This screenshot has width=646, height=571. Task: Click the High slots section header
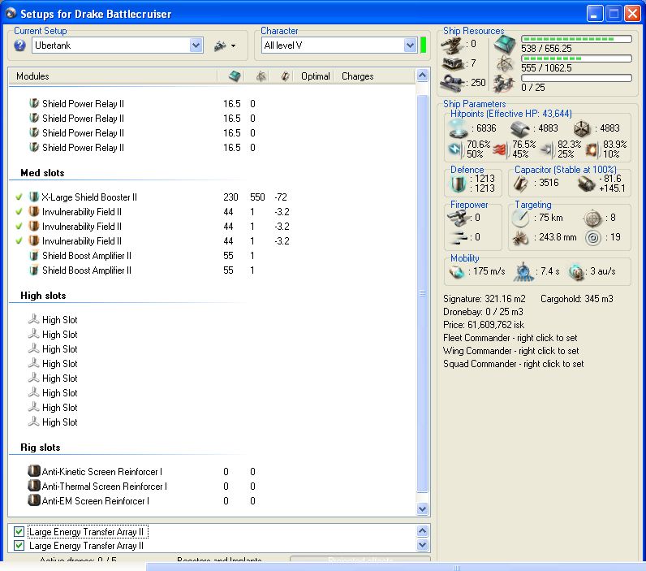[x=43, y=296]
